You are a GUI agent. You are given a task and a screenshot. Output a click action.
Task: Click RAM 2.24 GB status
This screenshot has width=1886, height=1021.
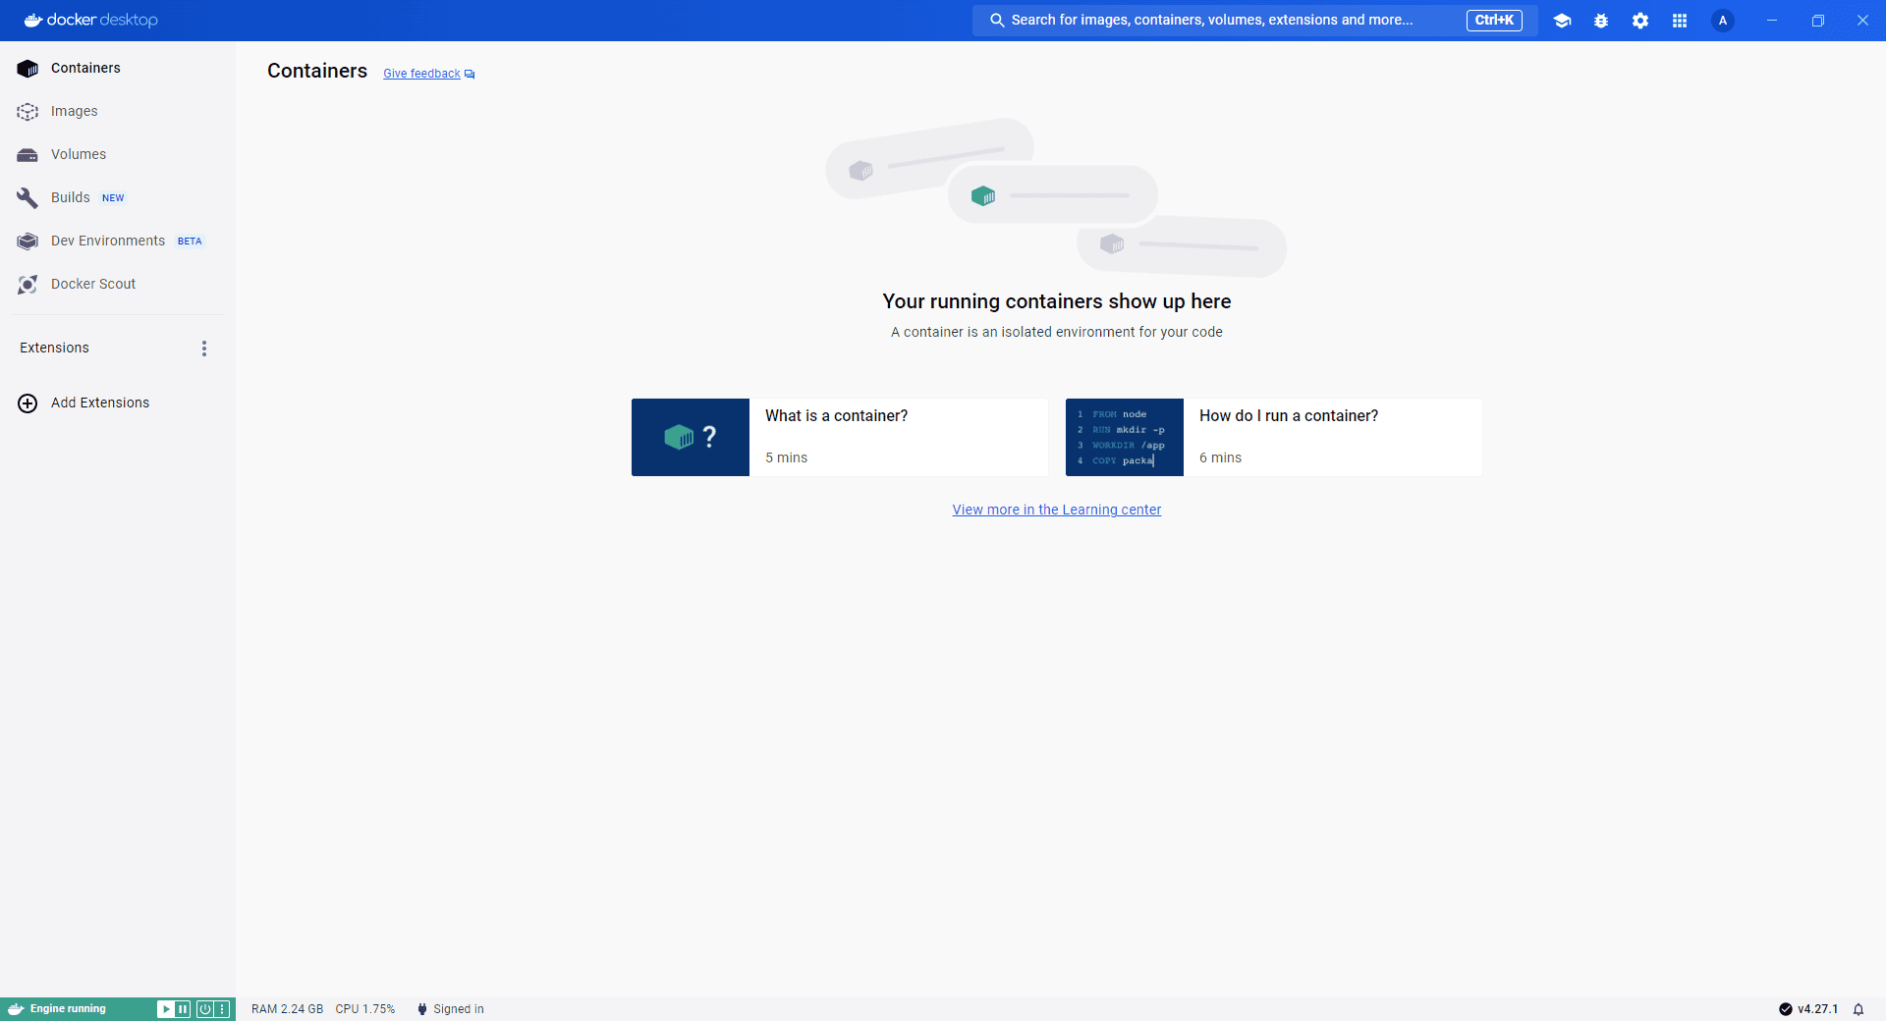(x=287, y=1009)
